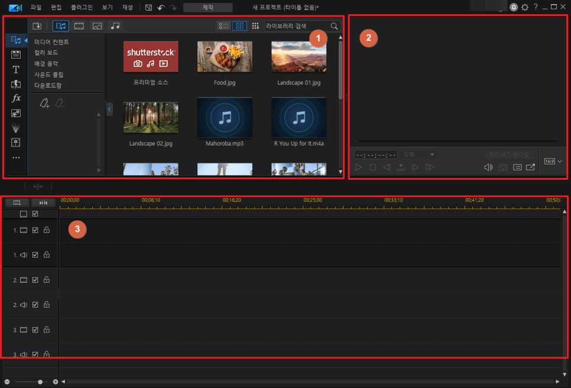Toggle audio track 1 enable checkbox
The height and width of the screenshot is (388, 571).
tap(35, 255)
